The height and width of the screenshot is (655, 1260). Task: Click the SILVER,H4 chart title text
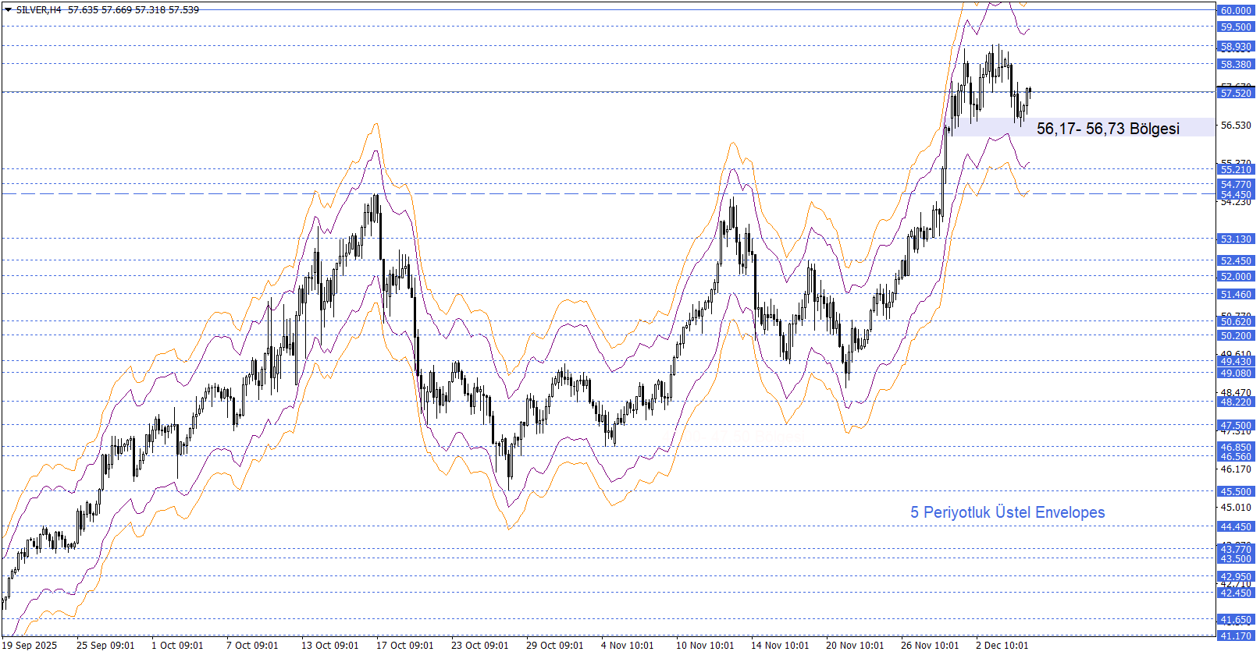tap(39, 10)
